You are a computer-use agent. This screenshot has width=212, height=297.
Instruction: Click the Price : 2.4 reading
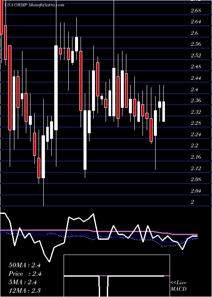(25, 274)
